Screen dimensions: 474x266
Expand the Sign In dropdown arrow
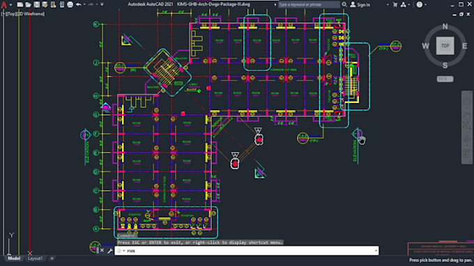[x=388, y=5]
